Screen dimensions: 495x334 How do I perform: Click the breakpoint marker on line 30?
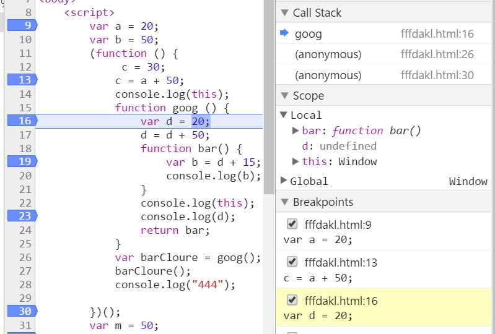tap(22, 311)
